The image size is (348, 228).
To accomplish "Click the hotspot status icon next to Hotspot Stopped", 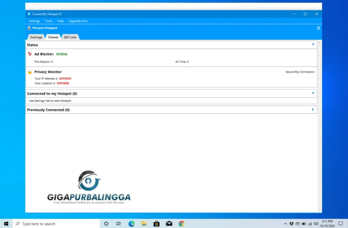I will (29, 28).
